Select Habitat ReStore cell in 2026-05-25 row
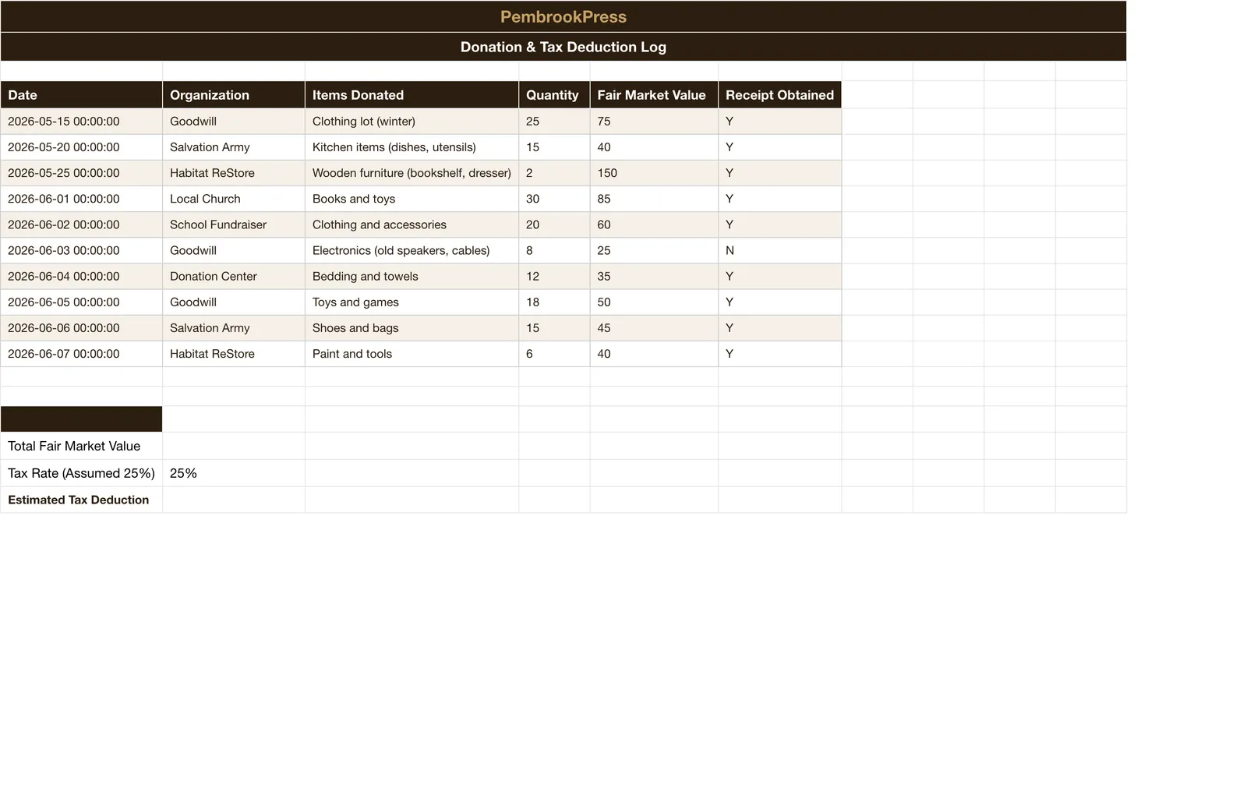The height and width of the screenshot is (802, 1247). [x=234, y=173]
